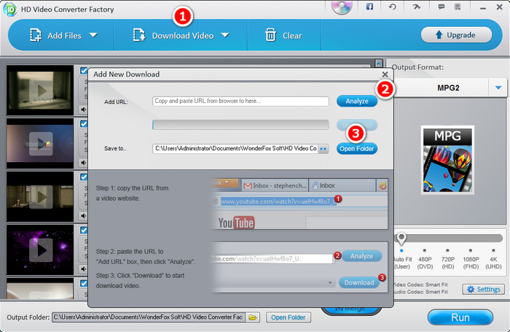Open the Settings text button
This screenshot has height=332, width=510.
pyautogui.click(x=483, y=289)
